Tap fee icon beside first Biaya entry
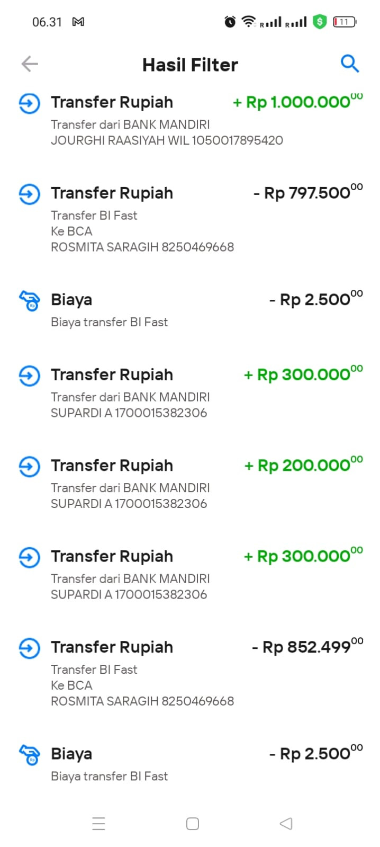 [30, 300]
